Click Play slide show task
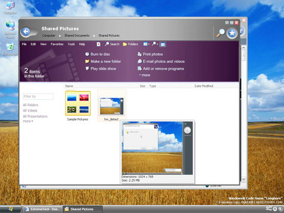284x213 pixels. 101,69
